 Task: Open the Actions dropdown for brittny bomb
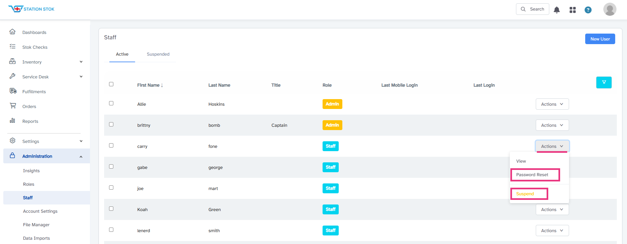[552, 125]
